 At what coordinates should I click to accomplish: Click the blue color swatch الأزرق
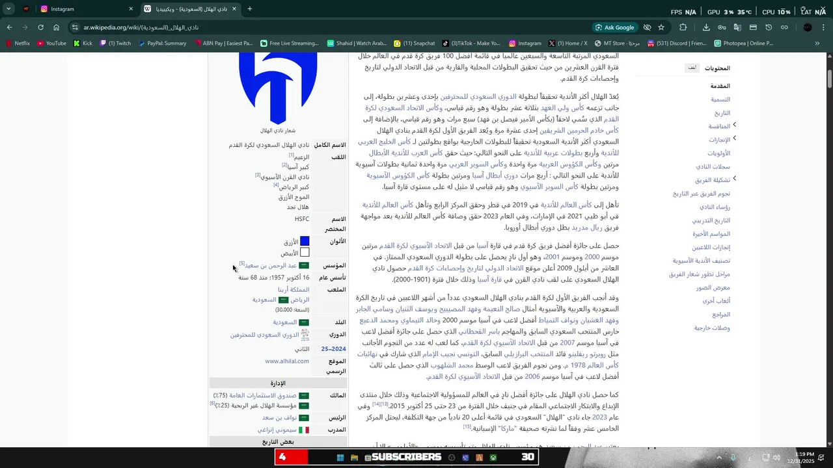click(305, 241)
